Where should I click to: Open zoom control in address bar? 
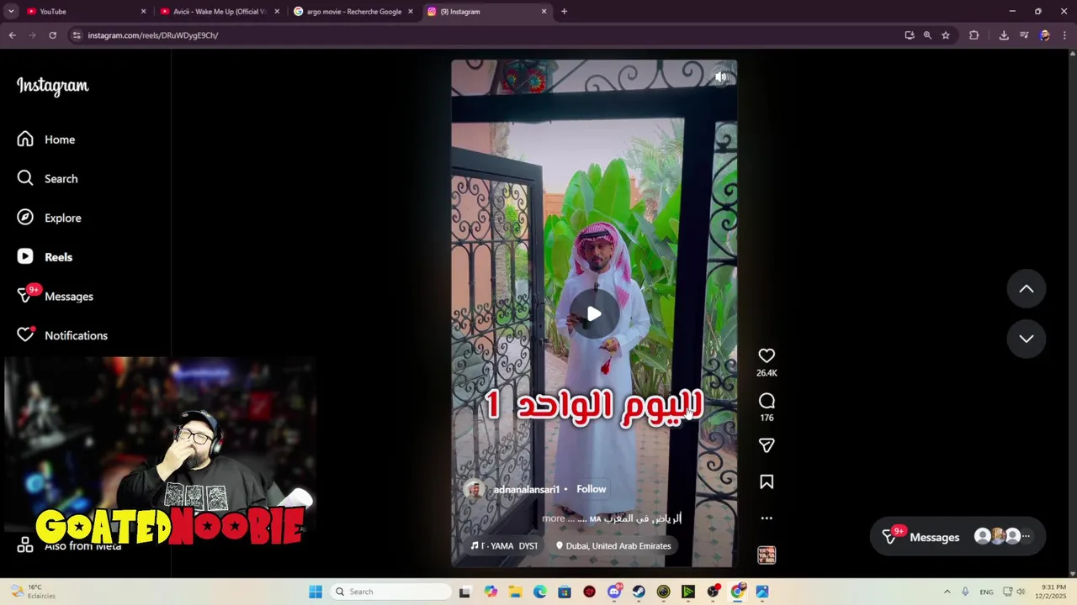(x=927, y=35)
